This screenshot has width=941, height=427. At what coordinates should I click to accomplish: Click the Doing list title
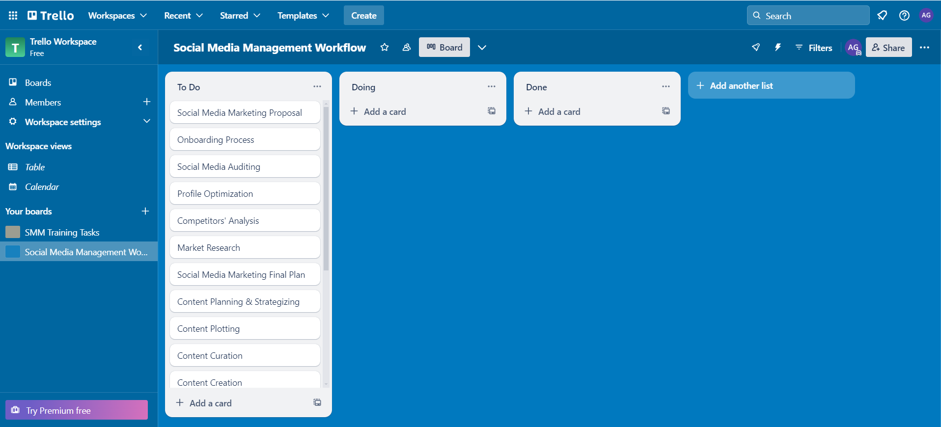(363, 87)
